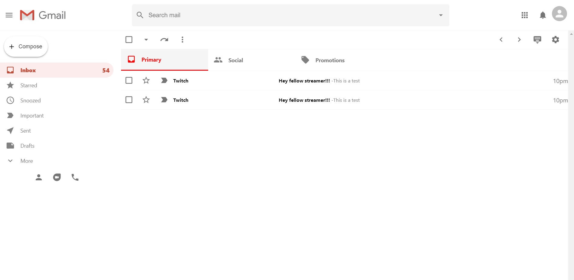Viewport: 574px width, 280px height.
Task: Open the Settings gear
Action: click(555, 40)
